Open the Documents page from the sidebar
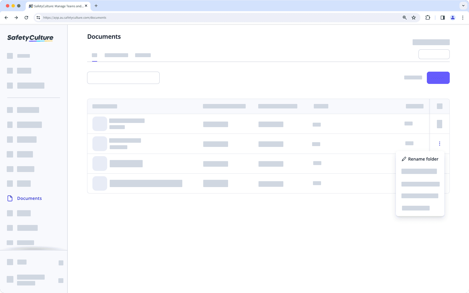This screenshot has height=293, width=469. click(x=29, y=198)
